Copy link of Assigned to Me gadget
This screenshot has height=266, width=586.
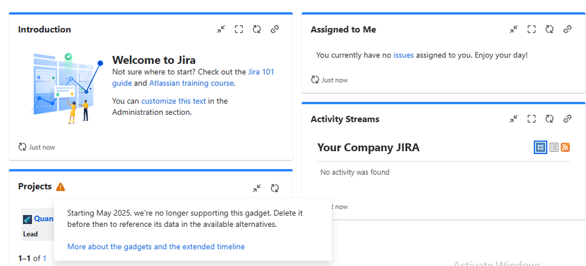567,29
